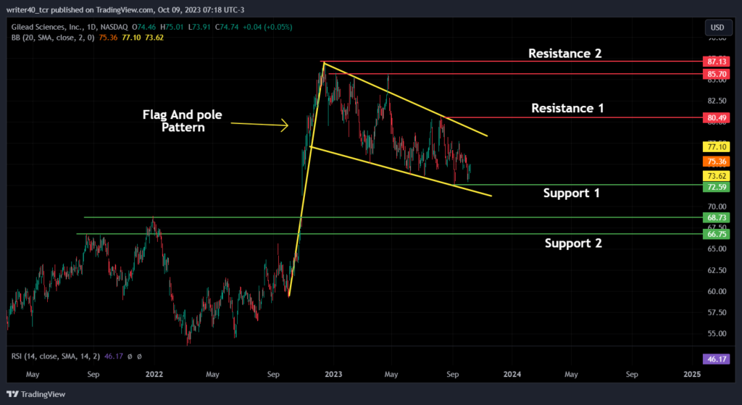The height and width of the screenshot is (405, 742).
Task: Click the 2023 label on time axis
Action: pyautogui.click(x=333, y=375)
